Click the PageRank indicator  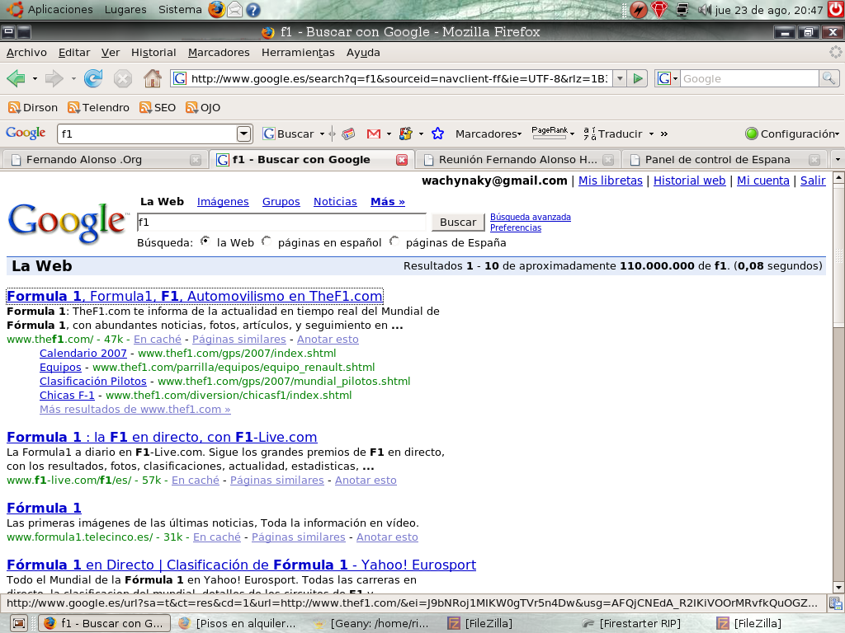click(x=550, y=133)
